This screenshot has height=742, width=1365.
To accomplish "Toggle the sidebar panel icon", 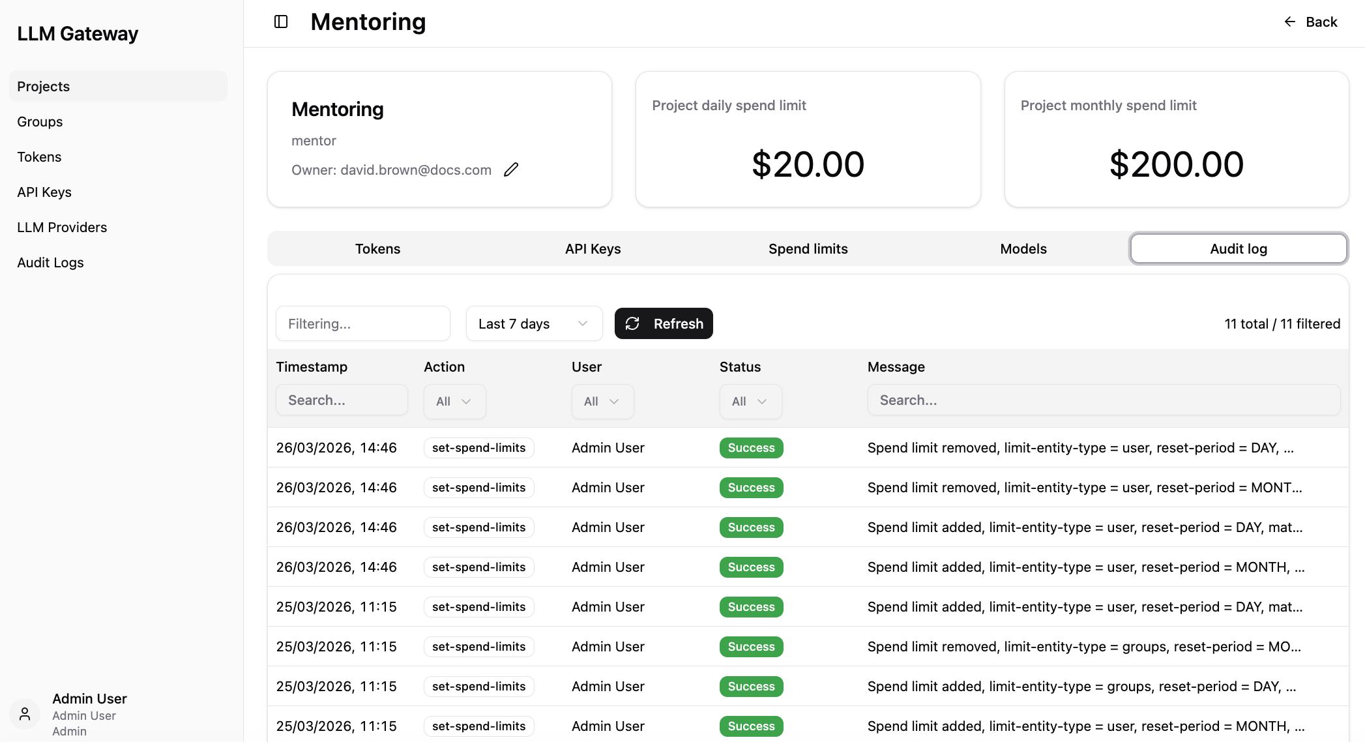I will point(281,22).
